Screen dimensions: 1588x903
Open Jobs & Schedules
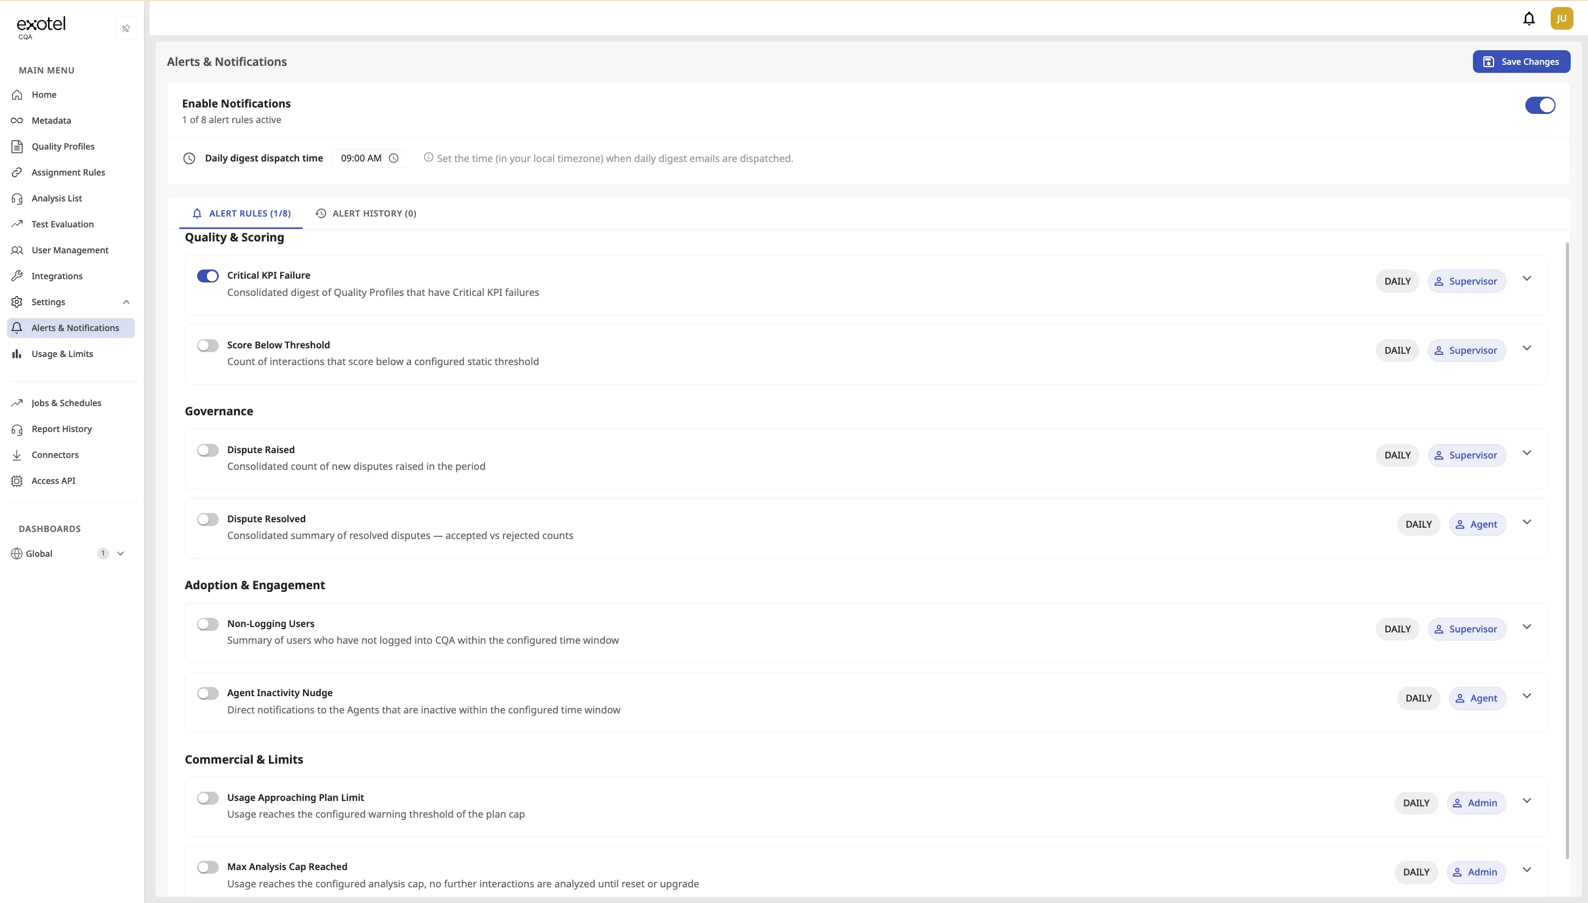pyautogui.click(x=71, y=403)
